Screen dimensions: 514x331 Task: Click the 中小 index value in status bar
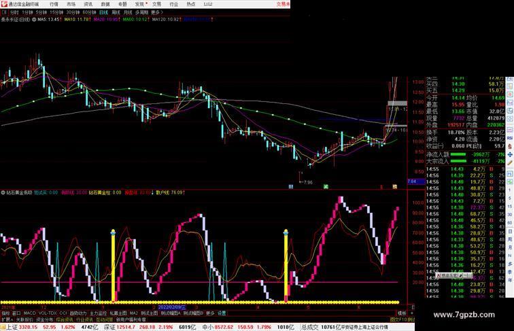pyautogui.click(x=224, y=327)
